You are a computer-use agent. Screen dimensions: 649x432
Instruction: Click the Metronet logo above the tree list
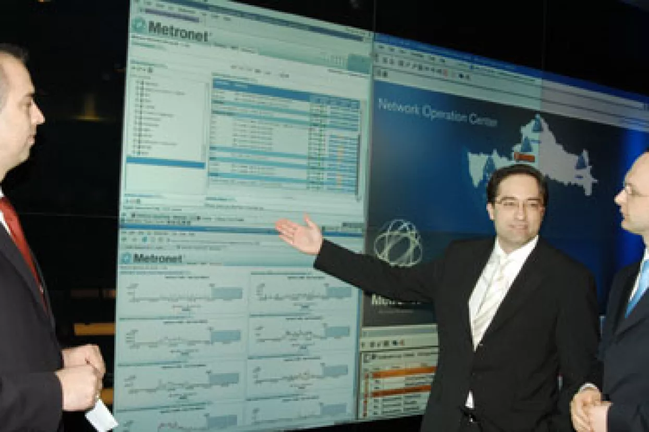(x=171, y=29)
